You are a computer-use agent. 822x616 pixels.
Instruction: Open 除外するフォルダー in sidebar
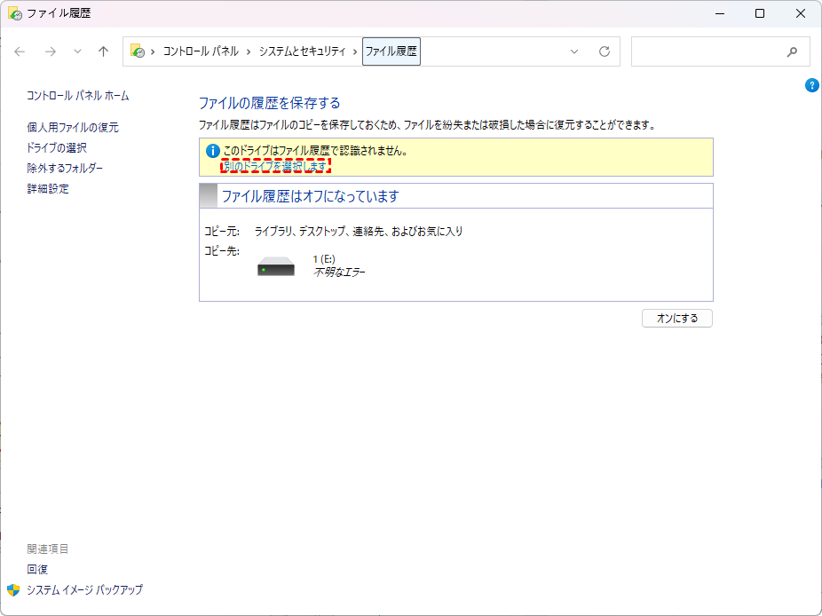point(65,169)
